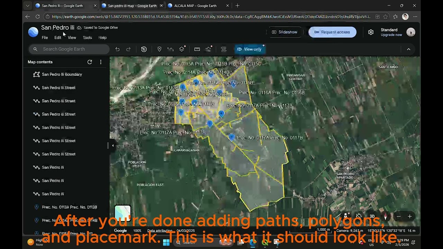Click the project title San Pedro Iii

(57, 28)
